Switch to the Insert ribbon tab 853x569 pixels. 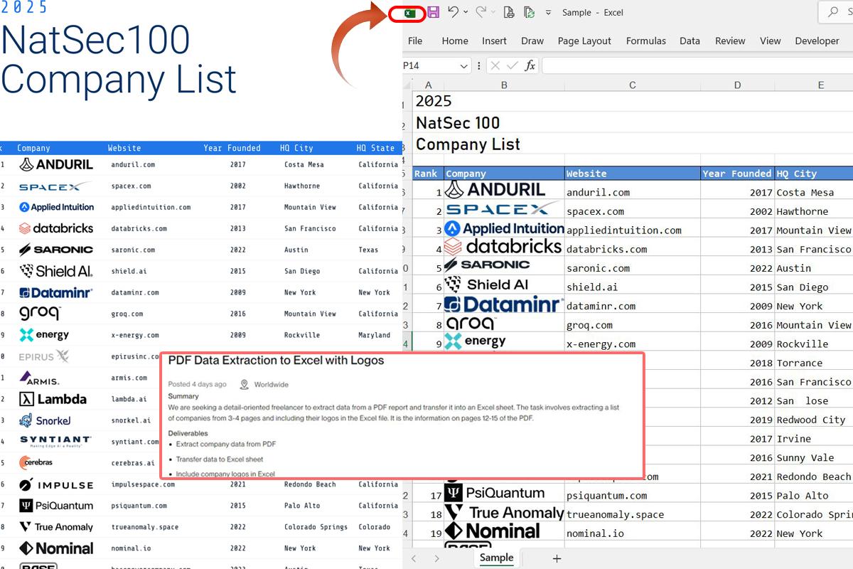coord(494,41)
